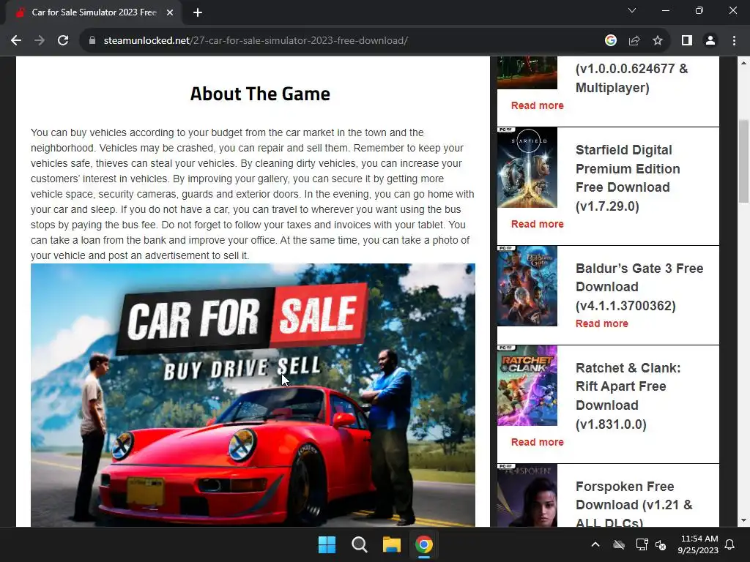This screenshot has width=750, height=562.
Task: Click the Ratchet & Clank cover thumbnail
Action: coord(527,386)
